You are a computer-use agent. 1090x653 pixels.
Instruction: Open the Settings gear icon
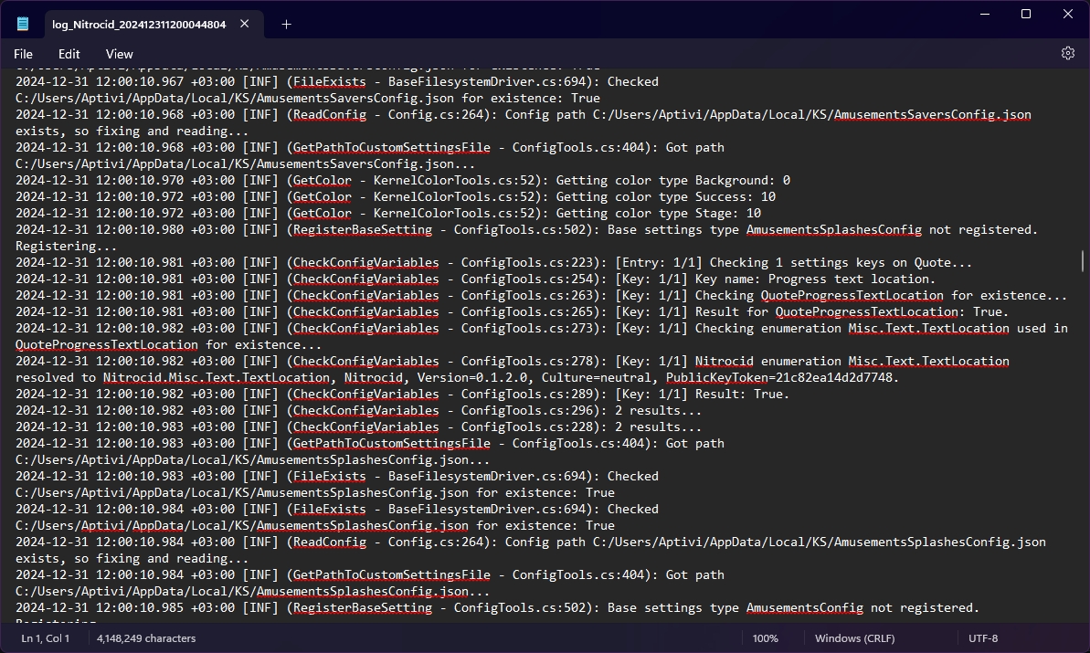1067,54
